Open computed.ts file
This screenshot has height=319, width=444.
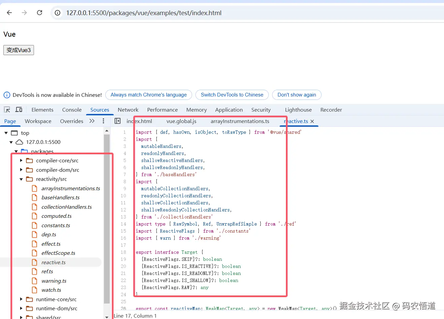point(57,216)
